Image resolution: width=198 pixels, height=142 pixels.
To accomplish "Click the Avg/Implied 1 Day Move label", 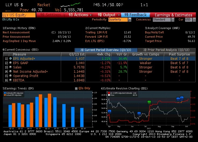I will 19,41.
